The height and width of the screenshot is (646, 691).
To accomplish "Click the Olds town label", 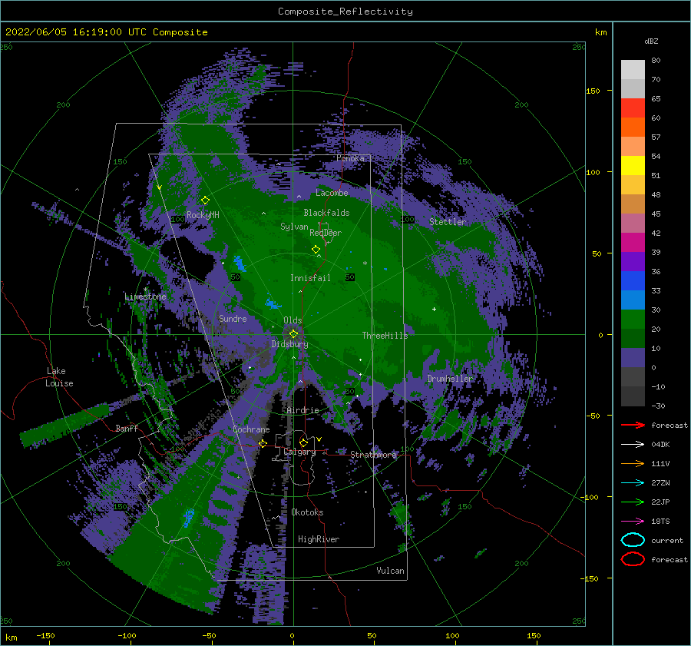I will pos(293,320).
